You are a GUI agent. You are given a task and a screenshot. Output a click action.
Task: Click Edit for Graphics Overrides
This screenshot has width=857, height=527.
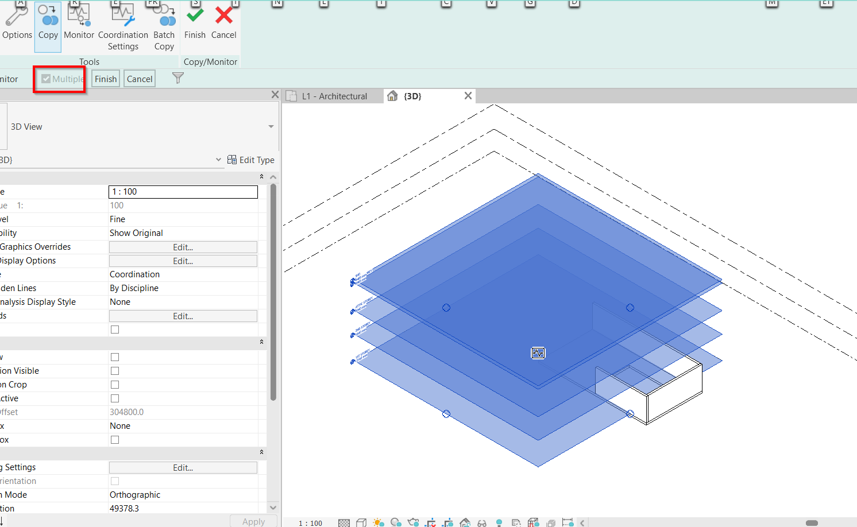pos(183,247)
